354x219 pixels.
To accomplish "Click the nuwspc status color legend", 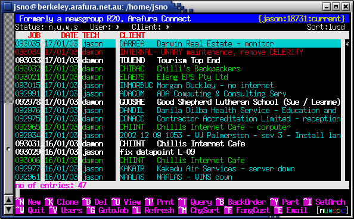I will [x=331, y=210].
